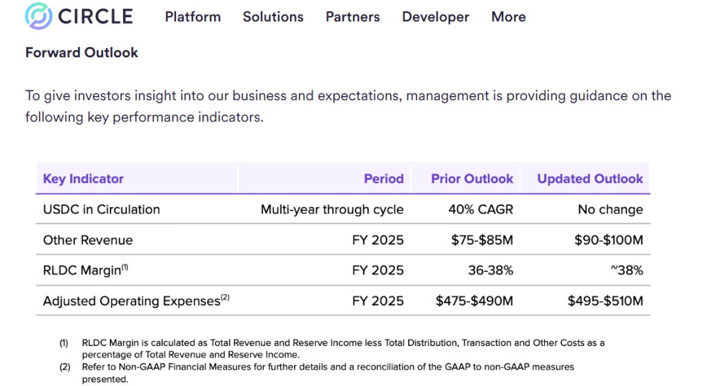Click the Other Revenue row label

coord(88,240)
